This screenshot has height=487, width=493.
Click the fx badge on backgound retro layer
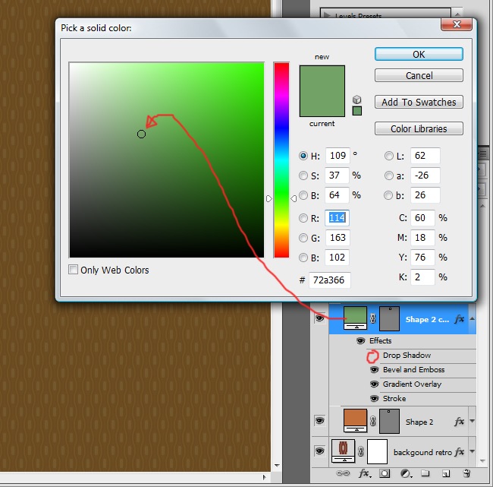(x=460, y=452)
